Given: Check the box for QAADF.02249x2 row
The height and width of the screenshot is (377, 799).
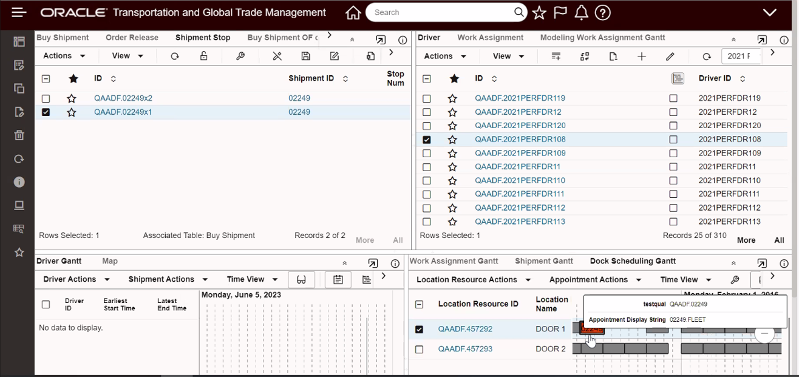Looking at the screenshot, I should click(x=46, y=98).
